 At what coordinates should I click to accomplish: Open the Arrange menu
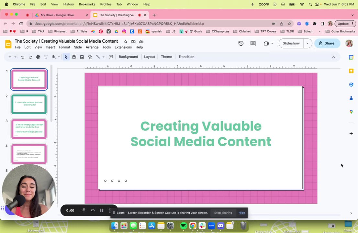tap(92, 47)
